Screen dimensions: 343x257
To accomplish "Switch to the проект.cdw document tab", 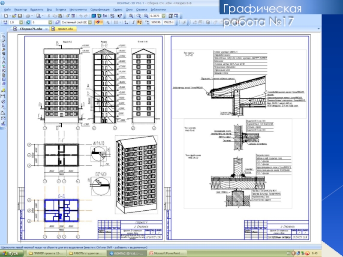I will (61, 29).
